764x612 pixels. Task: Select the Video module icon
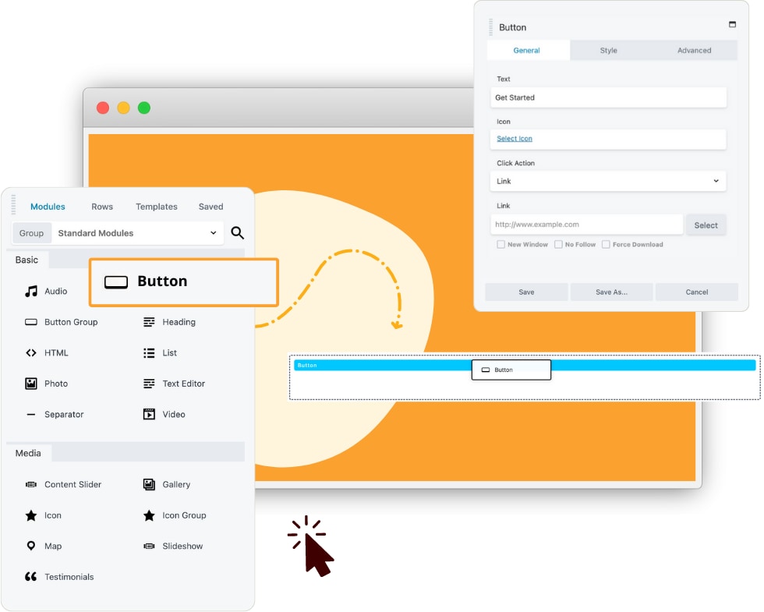tap(148, 414)
